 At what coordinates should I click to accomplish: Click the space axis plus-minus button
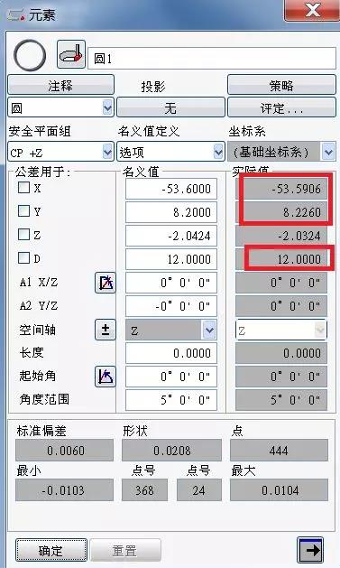point(106,330)
